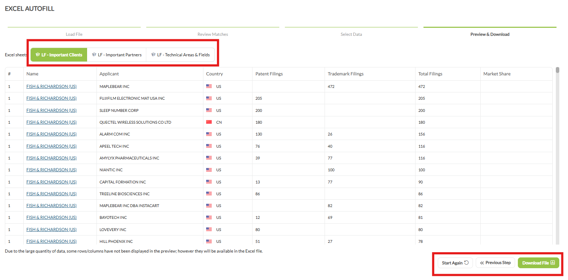Open Fish & Richardson link in AMYLYX PHARMACEUTICALS row
Viewport: 568px width, 280px height.
52,158
